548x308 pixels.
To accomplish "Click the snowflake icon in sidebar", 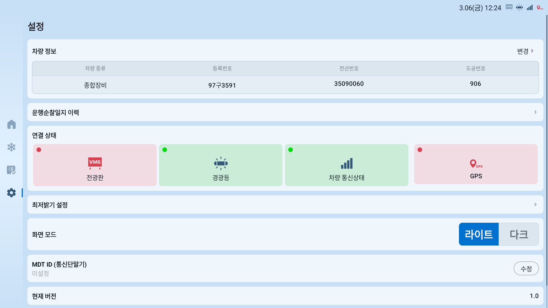I will tap(11, 147).
